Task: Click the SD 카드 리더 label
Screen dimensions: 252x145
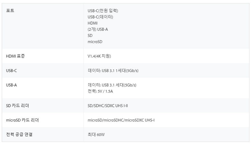Action: [18, 106]
